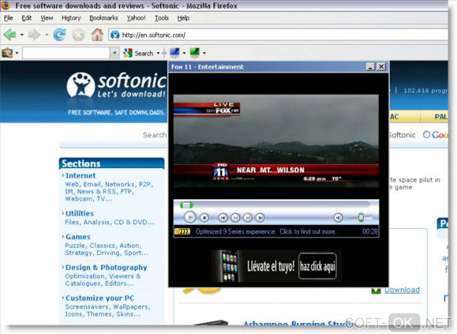
Task: Open the Tools menu
Action: tap(162, 18)
